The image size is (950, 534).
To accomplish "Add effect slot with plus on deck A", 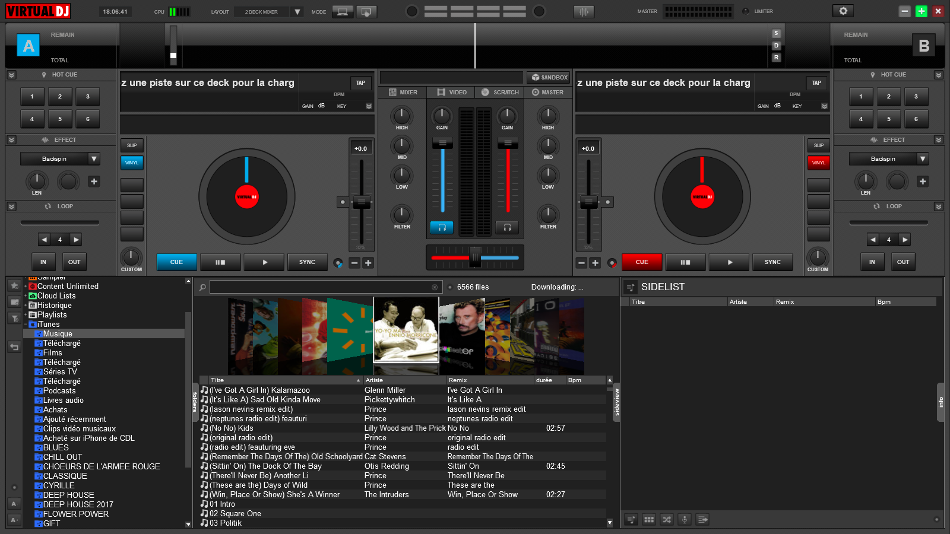I will point(94,182).
